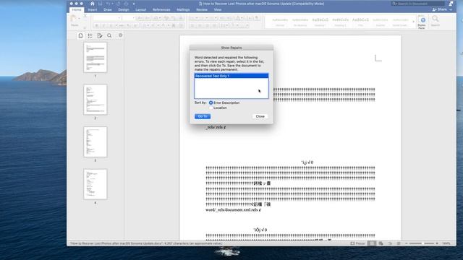
Task: Apply the Heading 1 style
Action: [320, 22]
